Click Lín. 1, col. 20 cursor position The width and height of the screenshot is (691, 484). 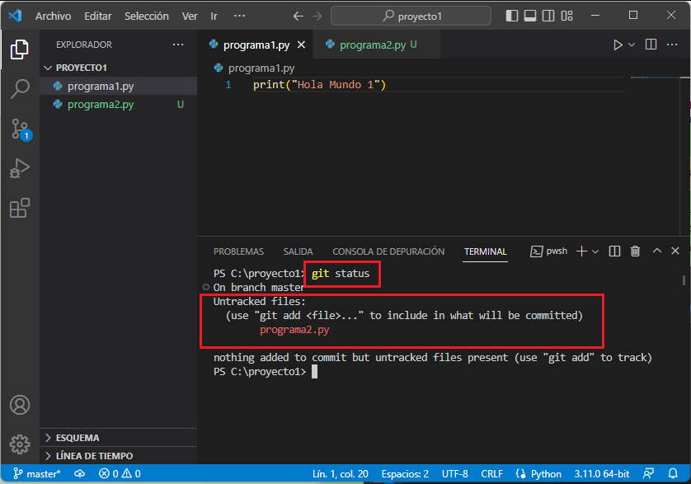(341, 474)
